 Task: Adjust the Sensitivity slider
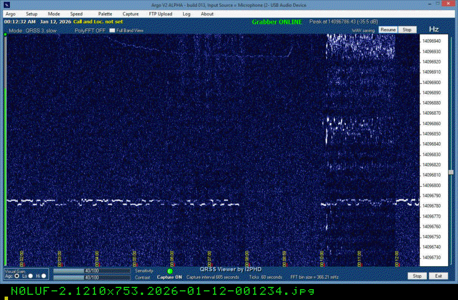[92, 271]
